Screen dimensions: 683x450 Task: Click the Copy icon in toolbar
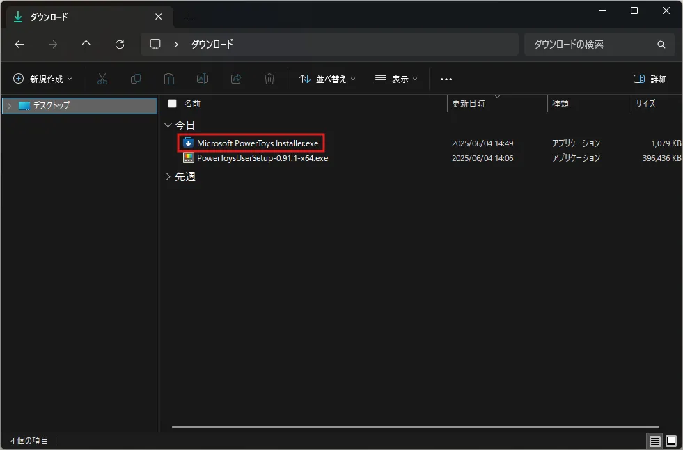point(136,79)
